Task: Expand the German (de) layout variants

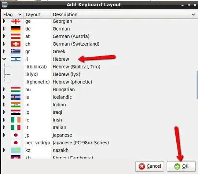Action: [4, 29]
